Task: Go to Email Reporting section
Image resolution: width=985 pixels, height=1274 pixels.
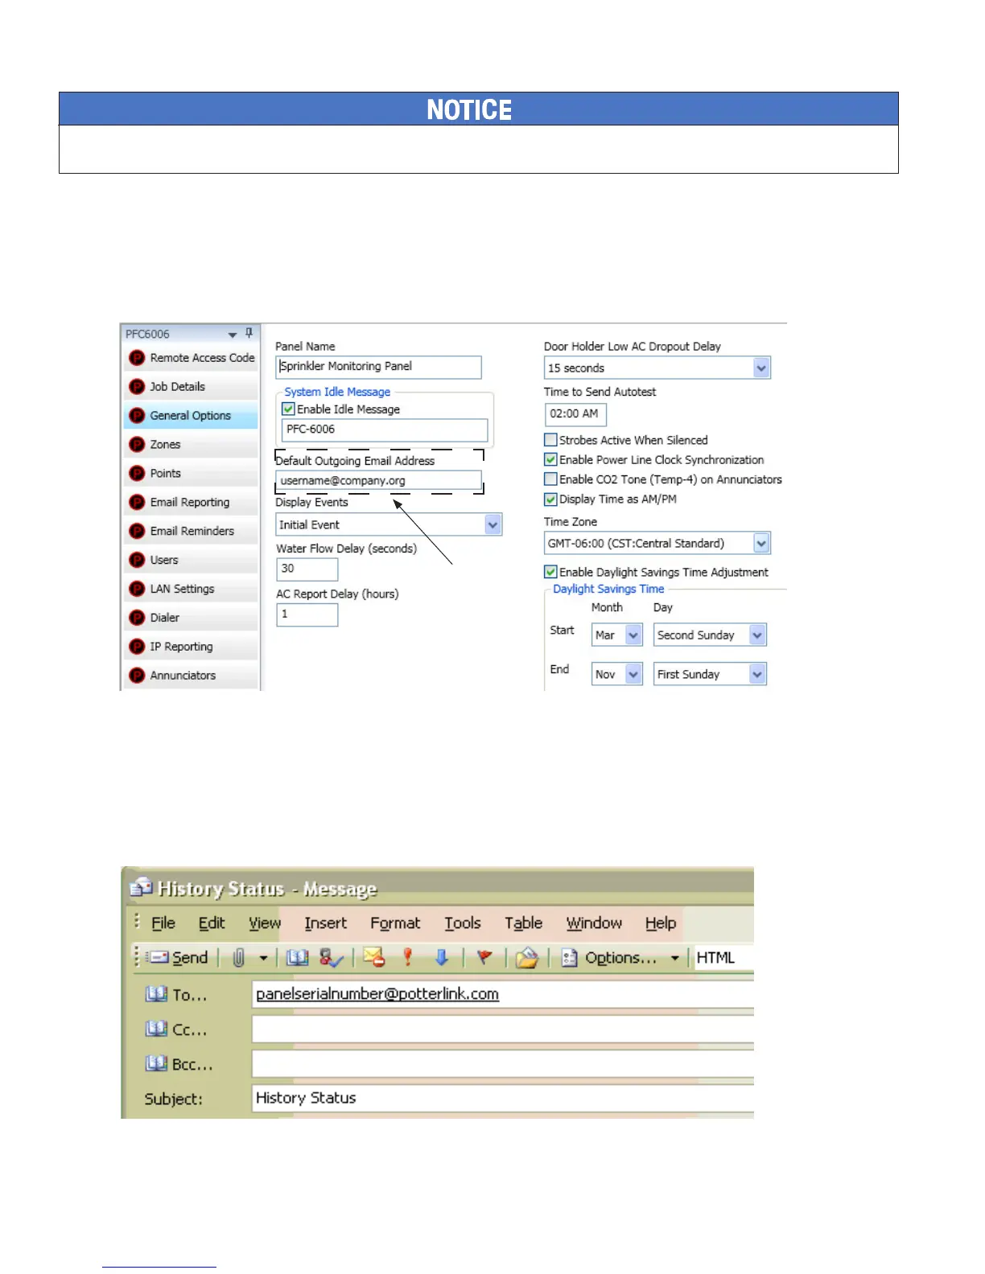Action: tap(192, 503)
